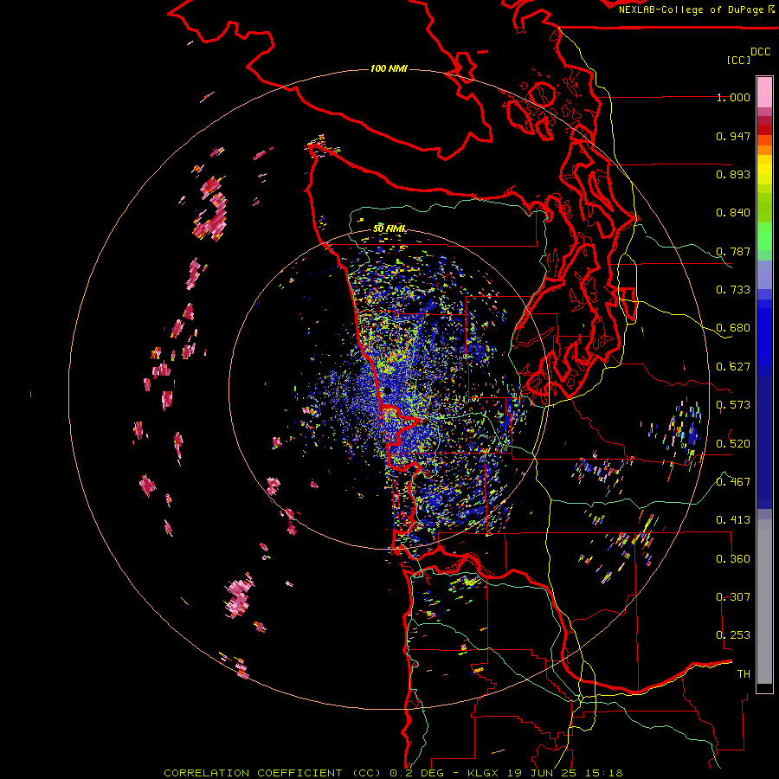The width and height of the screenshot is (779, 779).
Task: Select the 50 NMI range ring label
Action: [389, 229]
